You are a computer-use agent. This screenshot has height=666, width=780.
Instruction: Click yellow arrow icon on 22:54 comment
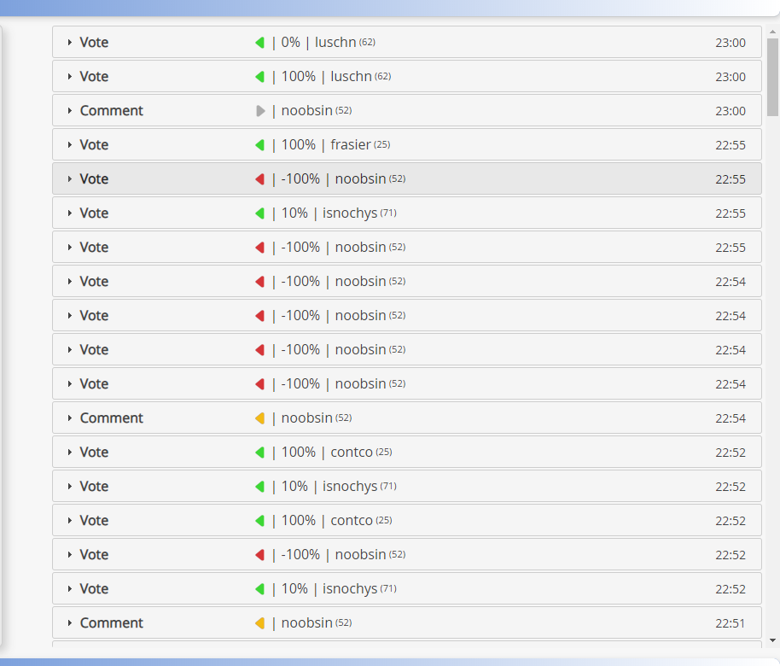(x=259, y=418)
